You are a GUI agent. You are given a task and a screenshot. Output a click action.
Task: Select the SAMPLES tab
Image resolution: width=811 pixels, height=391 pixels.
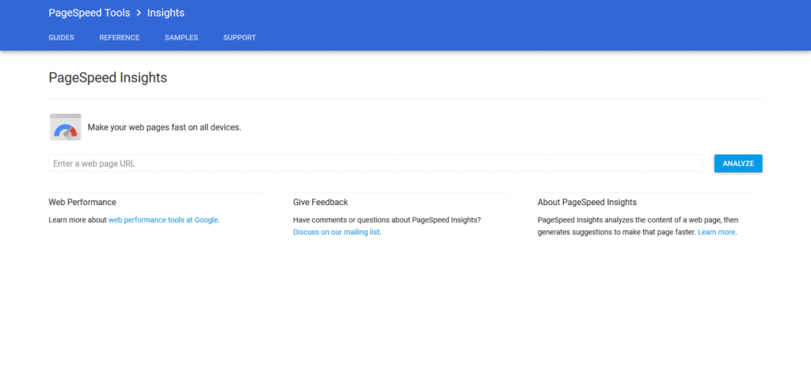(x=181, y=38)
